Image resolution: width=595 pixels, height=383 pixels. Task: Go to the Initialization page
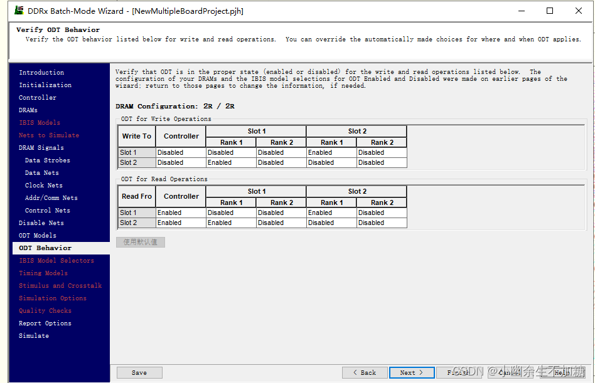click(x=45, y=85)
